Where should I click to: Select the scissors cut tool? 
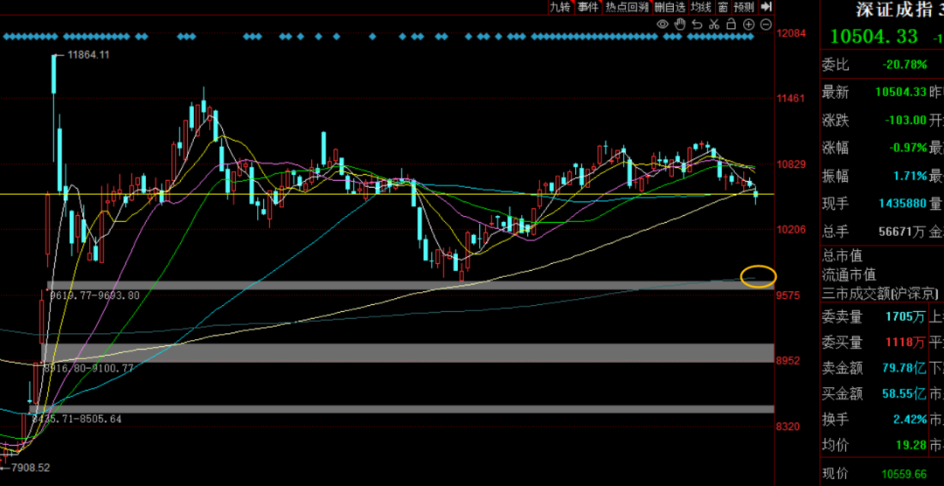coord(714,24)
